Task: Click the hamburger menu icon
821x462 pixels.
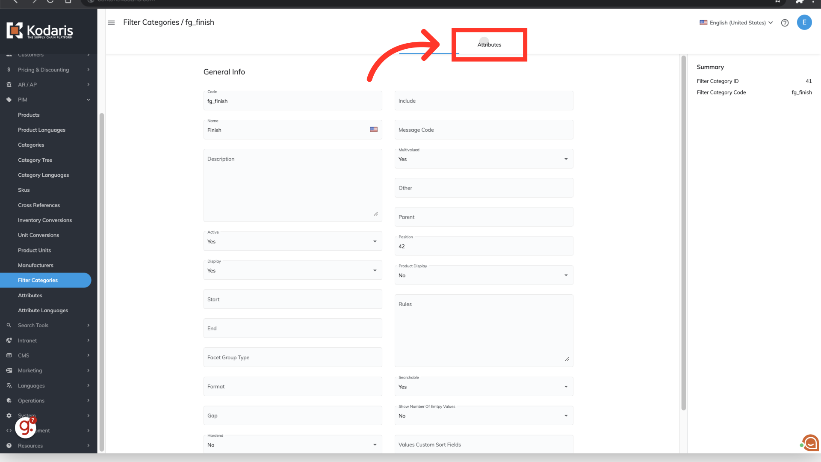Action: (x=111, y=23)
